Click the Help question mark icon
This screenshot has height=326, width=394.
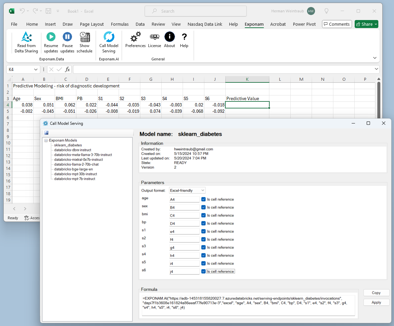tap(184, 37)
